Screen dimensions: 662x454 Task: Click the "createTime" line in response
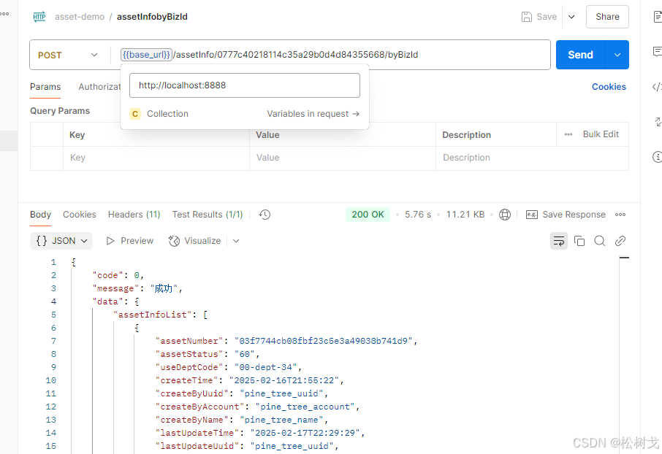click(249, 380)
